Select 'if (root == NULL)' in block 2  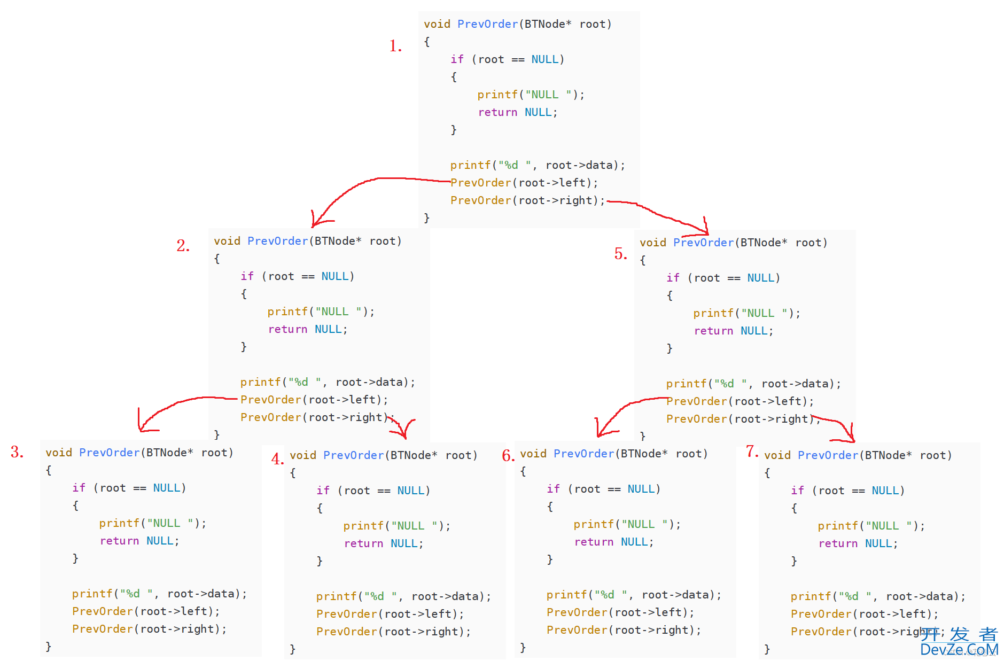click(298, 276)
